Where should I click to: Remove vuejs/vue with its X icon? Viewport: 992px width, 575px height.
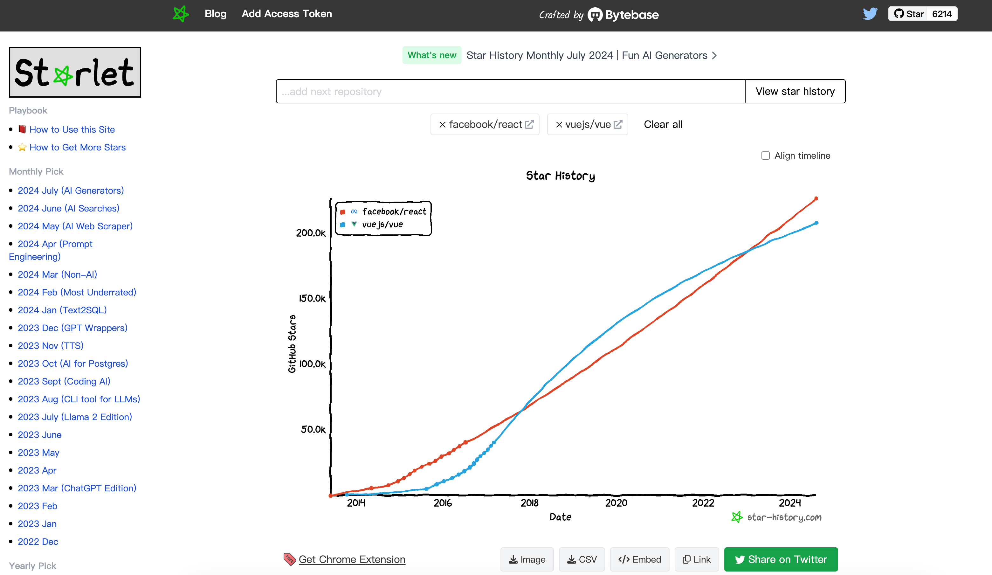pos(559,125)
